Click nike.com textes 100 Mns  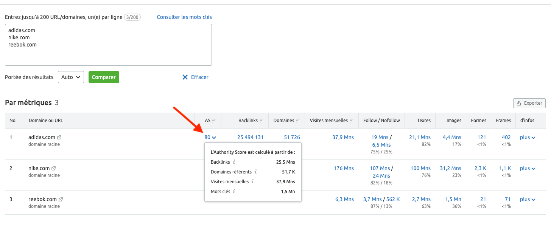tap(420, 168)
